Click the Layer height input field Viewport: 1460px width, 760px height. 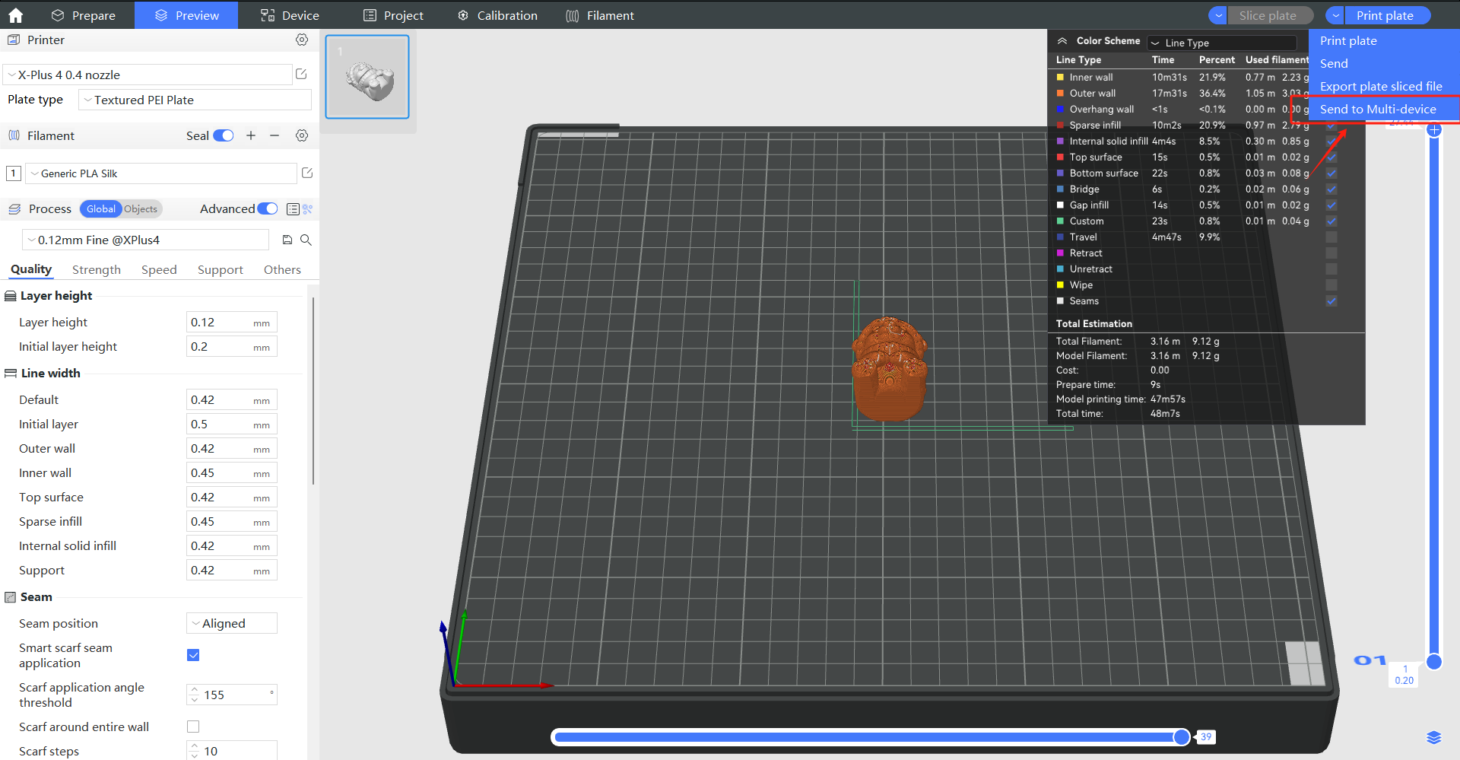(x=231, y=322)
